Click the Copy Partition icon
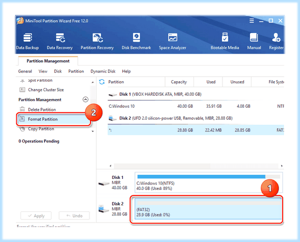300x242 pixels. click(x=22, y=129)
